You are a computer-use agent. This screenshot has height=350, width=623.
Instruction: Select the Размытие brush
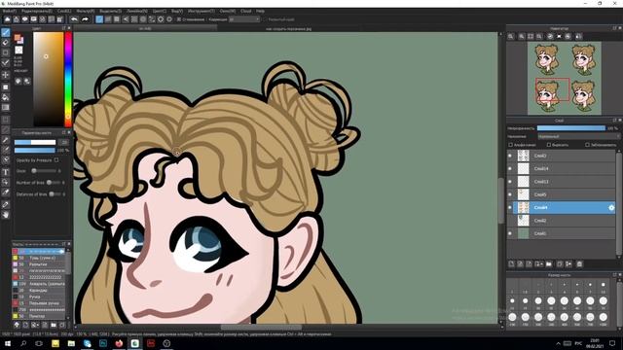(x=39, y=264)
